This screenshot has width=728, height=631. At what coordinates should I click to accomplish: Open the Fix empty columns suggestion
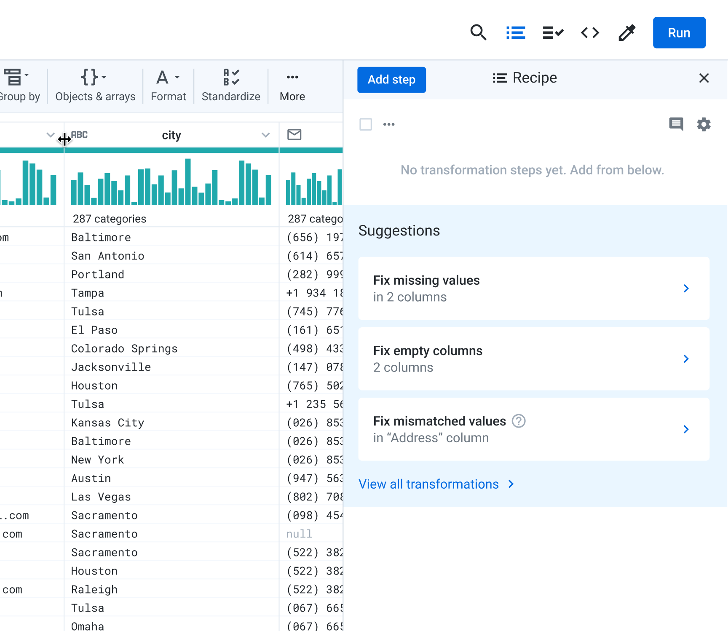click(534, 359)
